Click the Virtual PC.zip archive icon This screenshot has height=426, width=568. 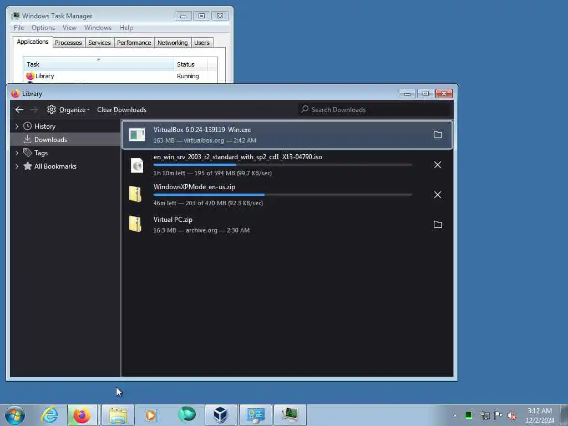pyautogui.click(x=135, y=224)
